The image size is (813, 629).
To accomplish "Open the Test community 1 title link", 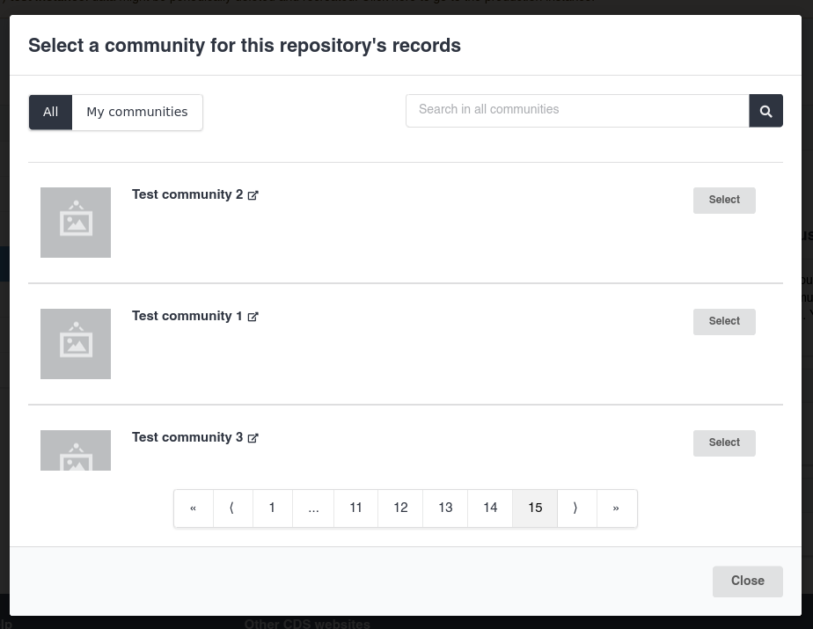I will [187, 316].
